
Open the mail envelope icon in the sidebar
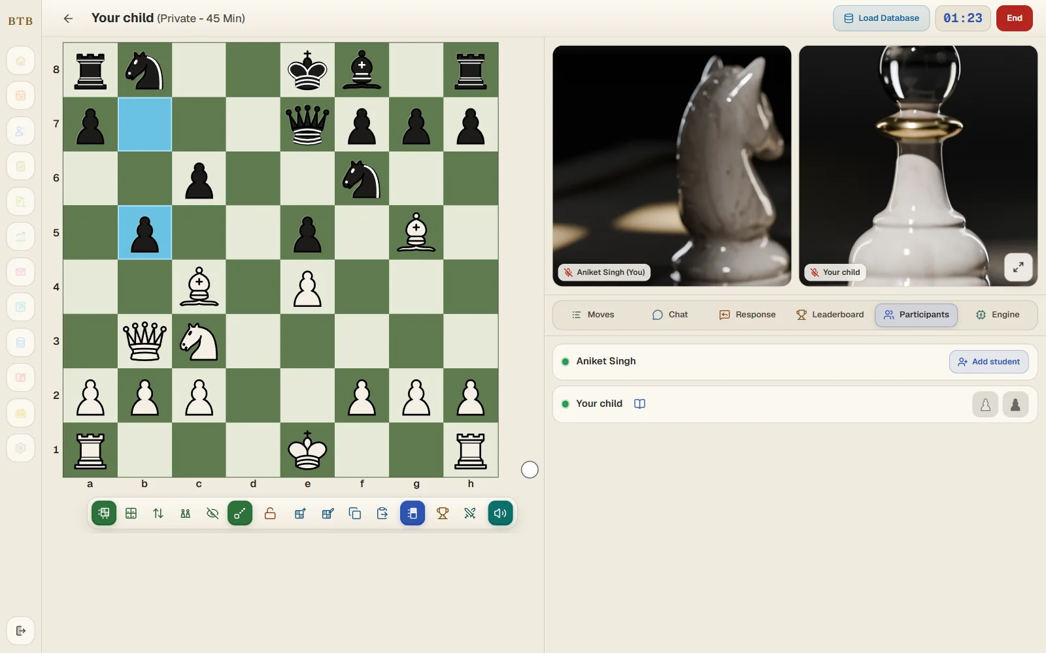click(21, 272)
